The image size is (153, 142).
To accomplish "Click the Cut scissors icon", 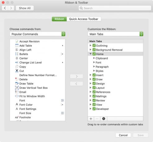I will coord(17,71).
